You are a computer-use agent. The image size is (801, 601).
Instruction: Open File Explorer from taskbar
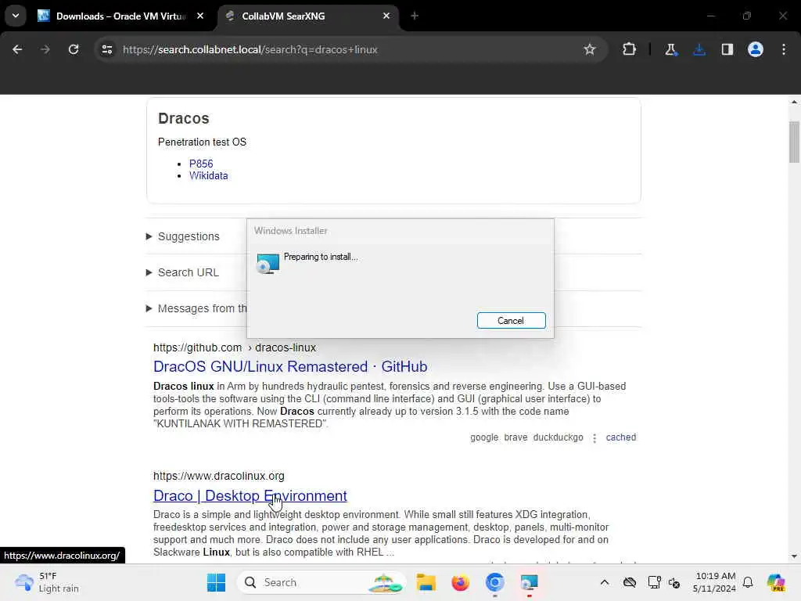(426, 582)
